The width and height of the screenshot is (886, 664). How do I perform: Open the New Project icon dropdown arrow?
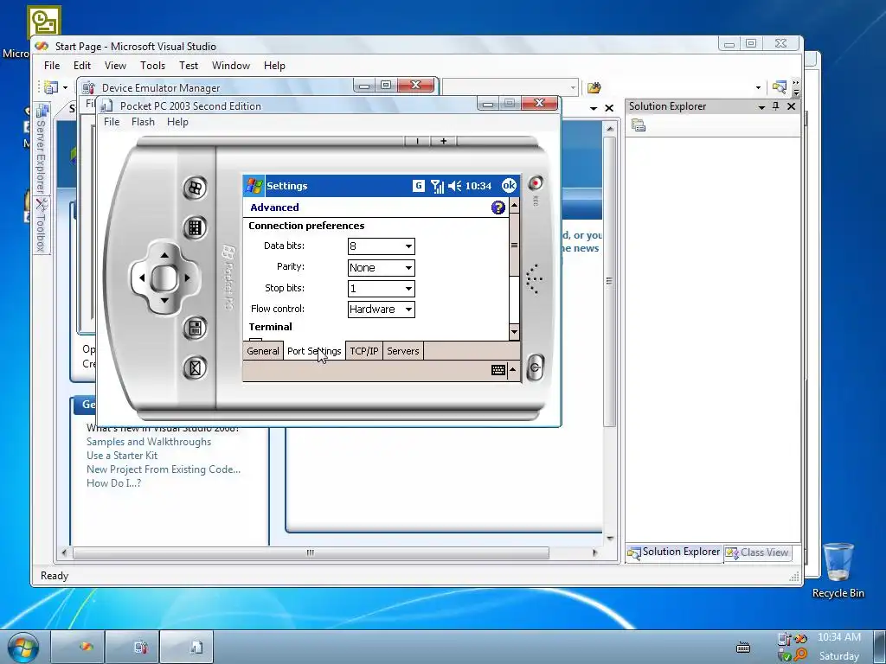pos(65,87)
